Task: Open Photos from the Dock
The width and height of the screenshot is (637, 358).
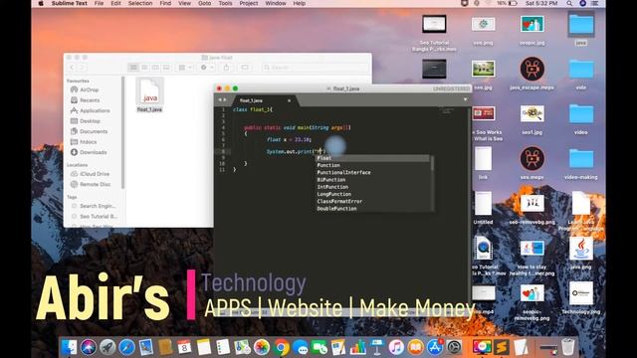Action: tap(262, 347)
